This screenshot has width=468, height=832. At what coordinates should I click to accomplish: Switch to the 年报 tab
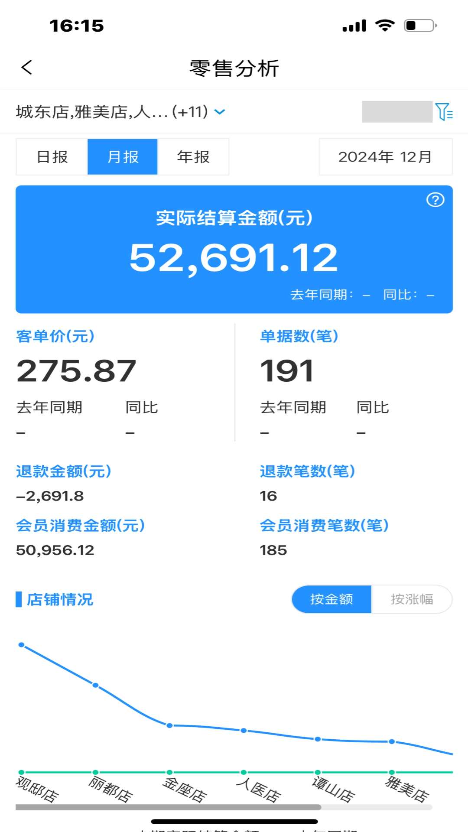coord(193,157)
